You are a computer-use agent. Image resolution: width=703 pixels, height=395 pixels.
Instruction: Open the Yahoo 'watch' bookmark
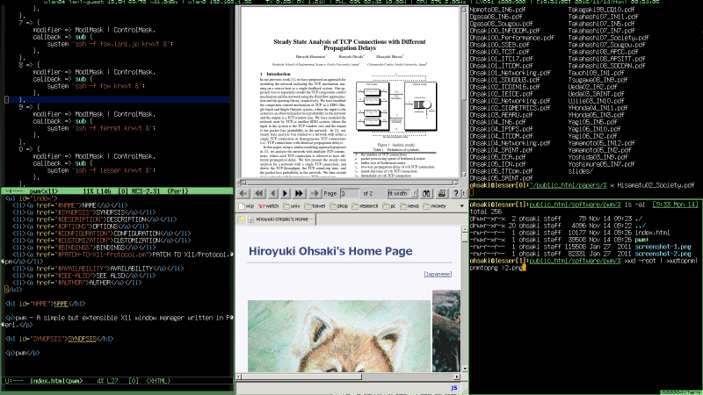[x=268, y=206]
